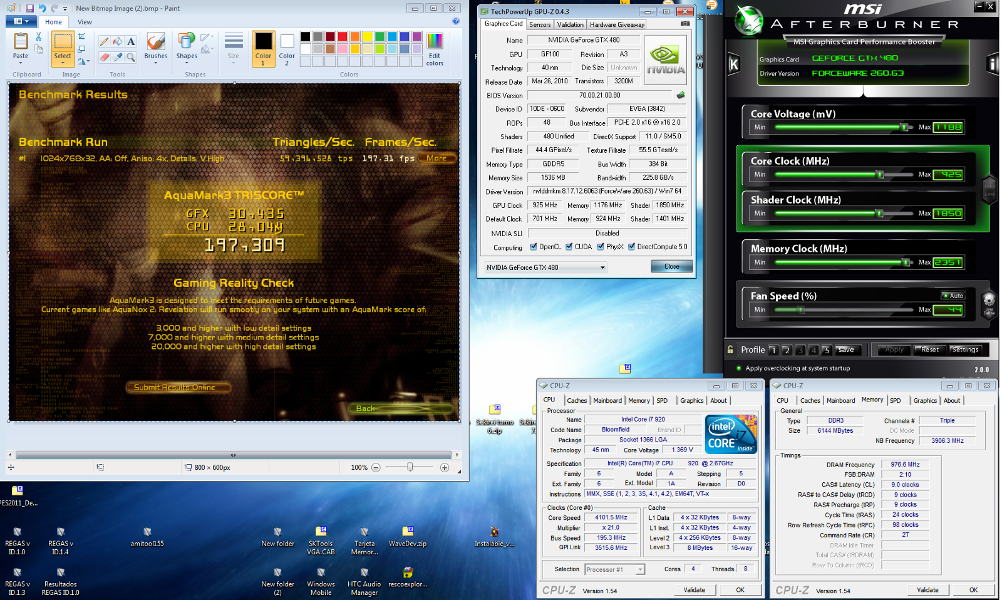Click the Paint horizontal scrollbar

(x=233, y=455)
